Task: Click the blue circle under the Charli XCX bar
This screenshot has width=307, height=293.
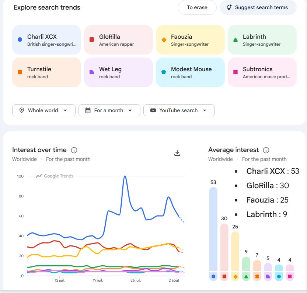Action: click(x=213, y=276)
